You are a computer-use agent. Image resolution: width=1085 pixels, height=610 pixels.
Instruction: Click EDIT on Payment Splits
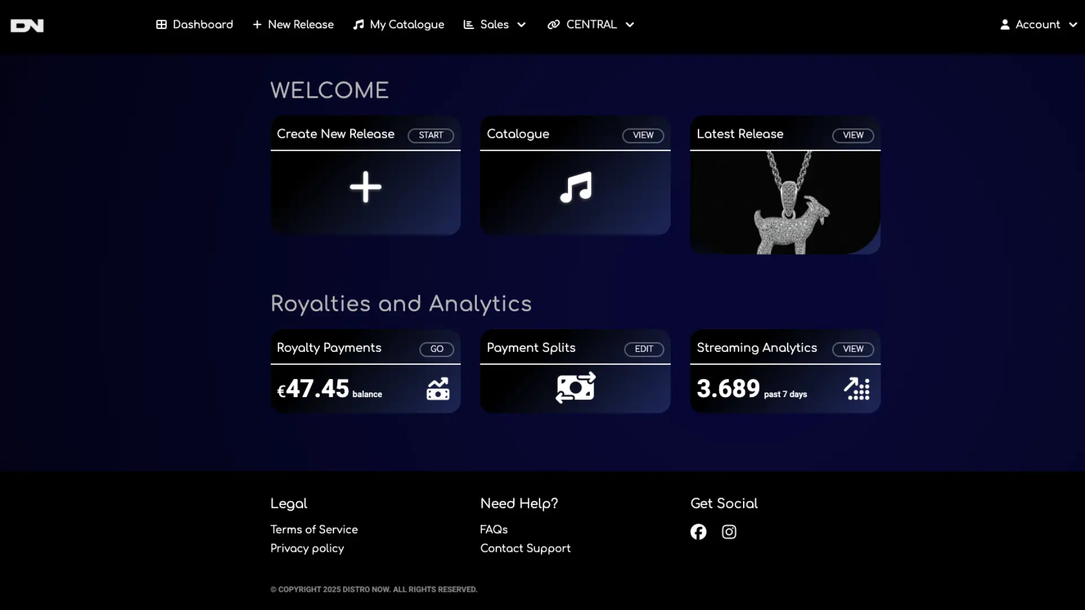click(644, 349)
